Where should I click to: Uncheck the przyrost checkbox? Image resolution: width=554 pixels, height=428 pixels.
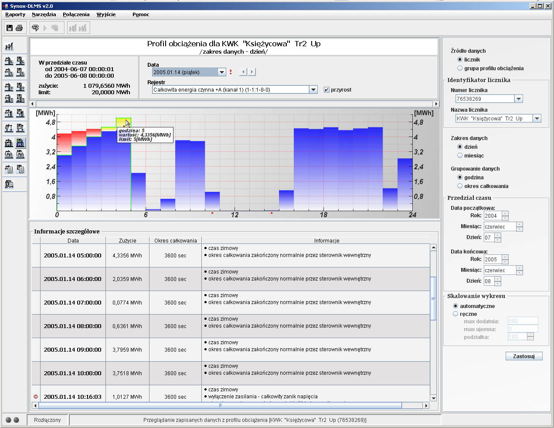(326, 90)
